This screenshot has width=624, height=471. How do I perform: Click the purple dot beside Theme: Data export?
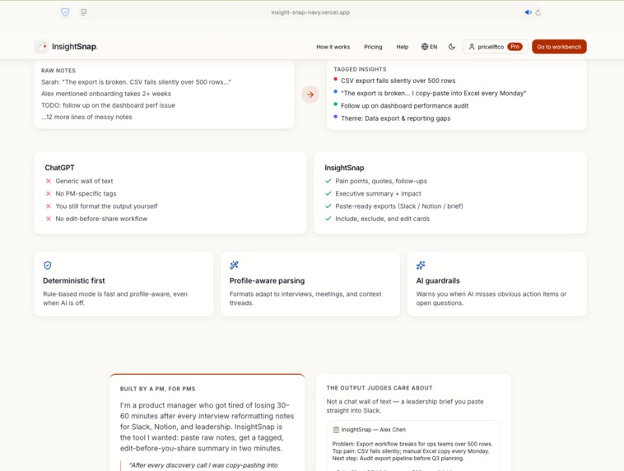pyautogui.click(x=336, y=117)
